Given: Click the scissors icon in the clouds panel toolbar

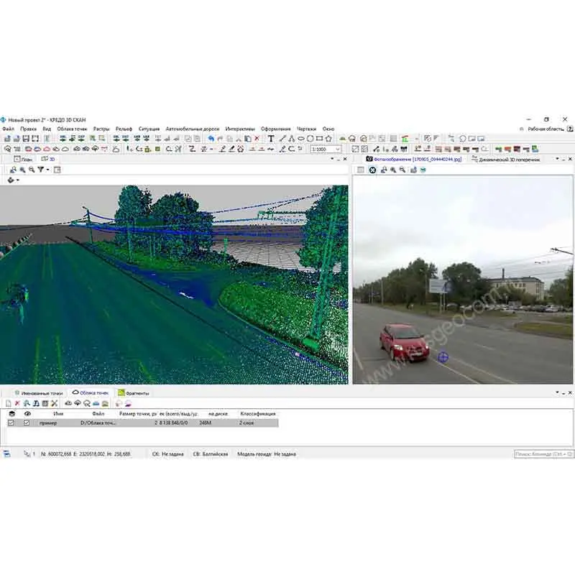Looking at the screenshot, I should pos(55,404).
